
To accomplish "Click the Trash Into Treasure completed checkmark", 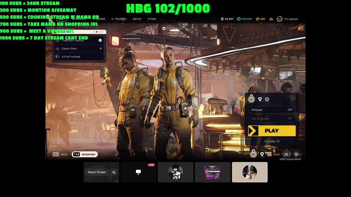I will 100,40.
